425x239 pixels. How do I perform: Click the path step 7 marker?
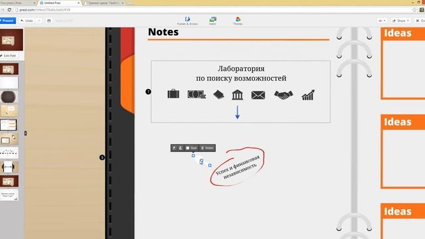coord(148,92)
